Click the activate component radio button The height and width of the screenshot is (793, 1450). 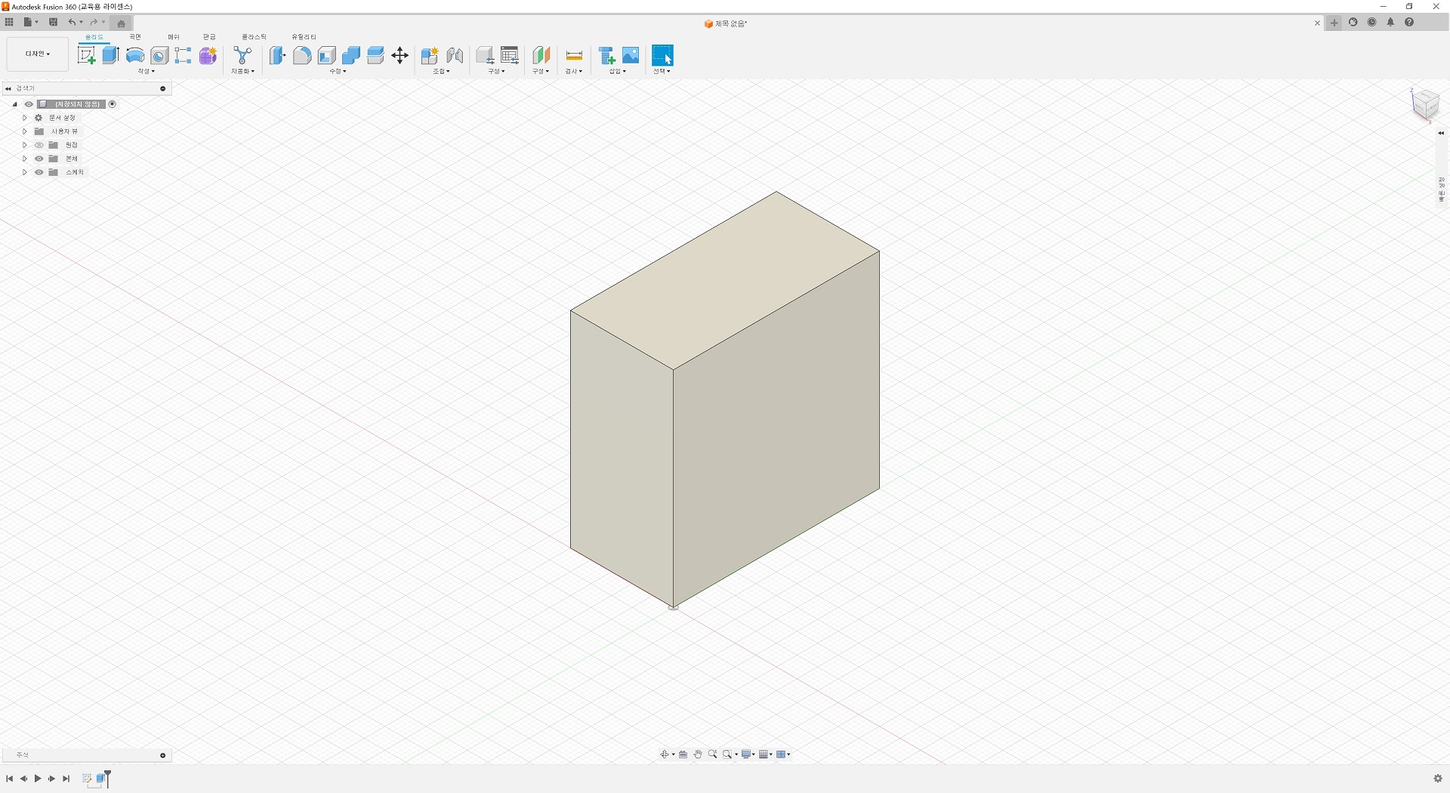pyautogui.click(x=113, y=104)
